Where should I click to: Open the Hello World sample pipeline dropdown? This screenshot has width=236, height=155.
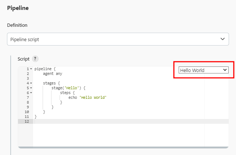(204, 70)
